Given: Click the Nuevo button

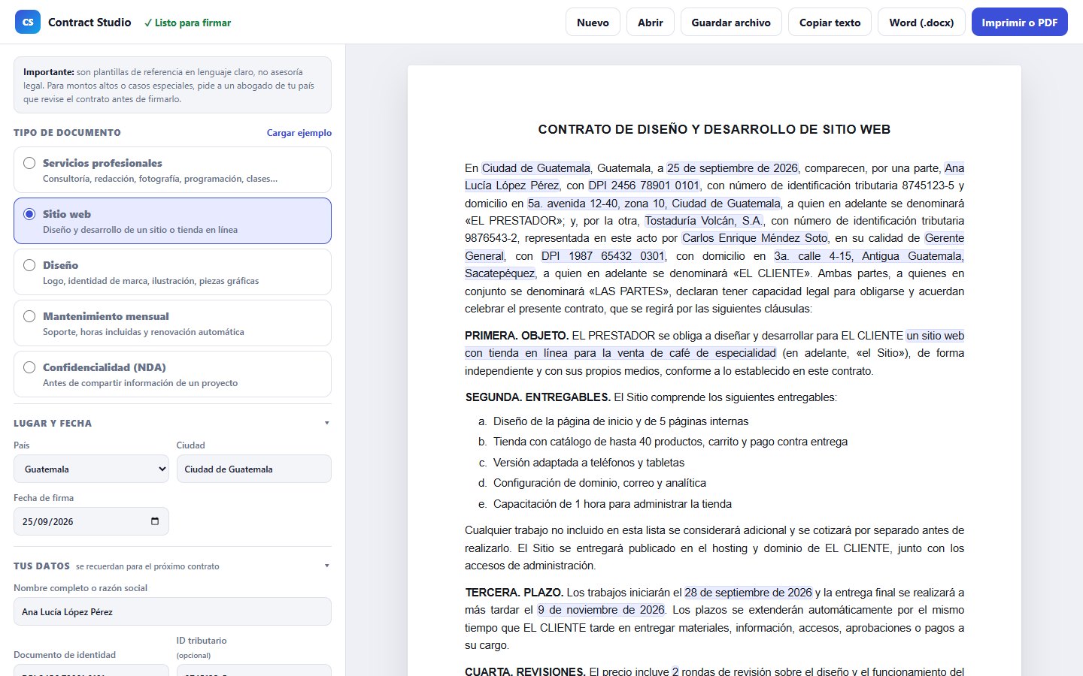Looking at the screenshot, I should (x=593, y=23).
